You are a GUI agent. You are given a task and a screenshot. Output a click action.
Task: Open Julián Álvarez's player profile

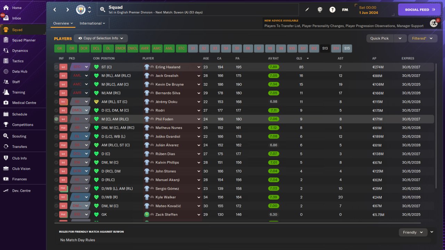coord(167,145)
